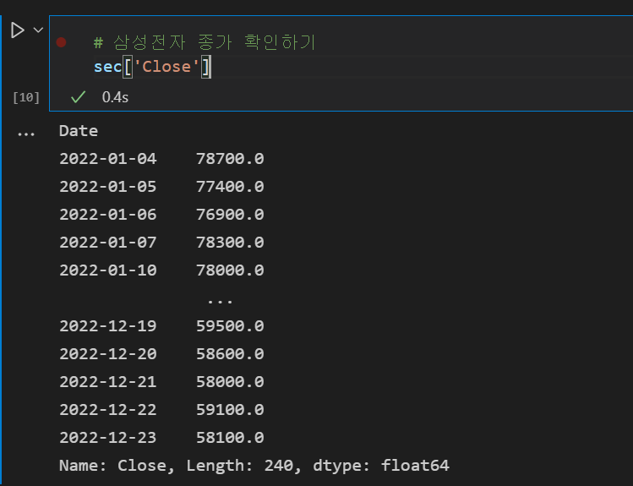This screenshot has width=633, height=486.
Task: Select value 58100.0
Action: coord(230,438)
